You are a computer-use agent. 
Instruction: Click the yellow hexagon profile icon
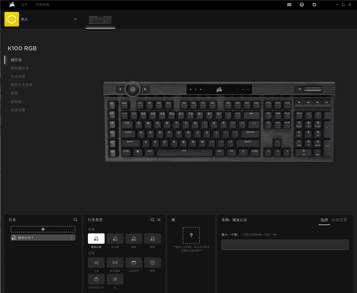[12, 19]
